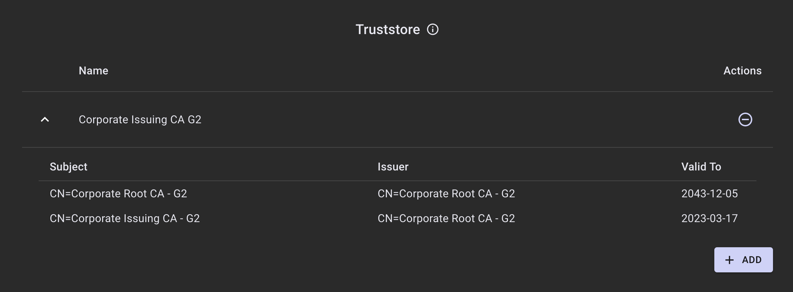Click the Truststore heading
This screenshot has height=292, width=793.
pyautogui.click(x=388, y=30)
